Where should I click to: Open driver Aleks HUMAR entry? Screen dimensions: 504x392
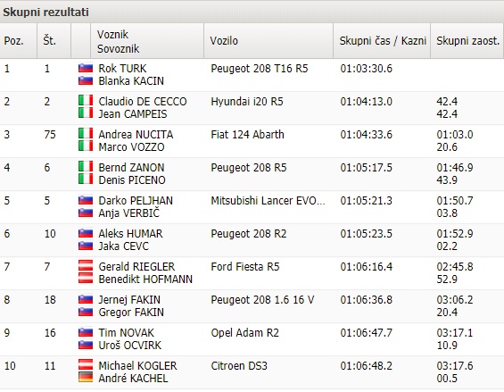(130, 234)
